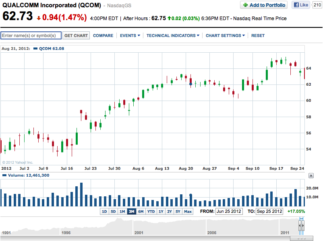Click the NasdaqGS exchange label
This screenshot has height=241, width=325.
pos(119,6)
